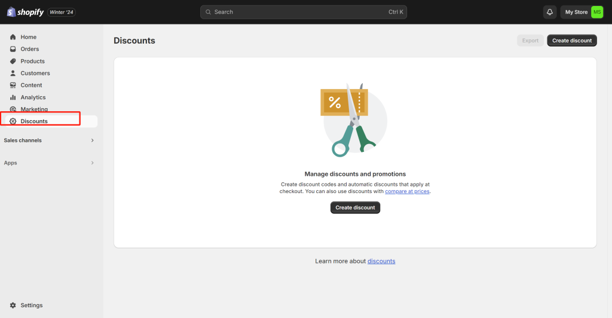Image resolution: width=612 pixels, height=318 pixels.
Task: Click the Discounts badge icon
Action: pyautogui.click(x=13, y=121)
